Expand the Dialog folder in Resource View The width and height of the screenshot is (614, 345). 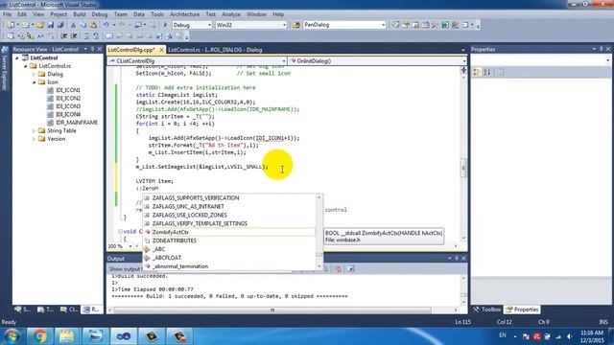click(35, 74)
